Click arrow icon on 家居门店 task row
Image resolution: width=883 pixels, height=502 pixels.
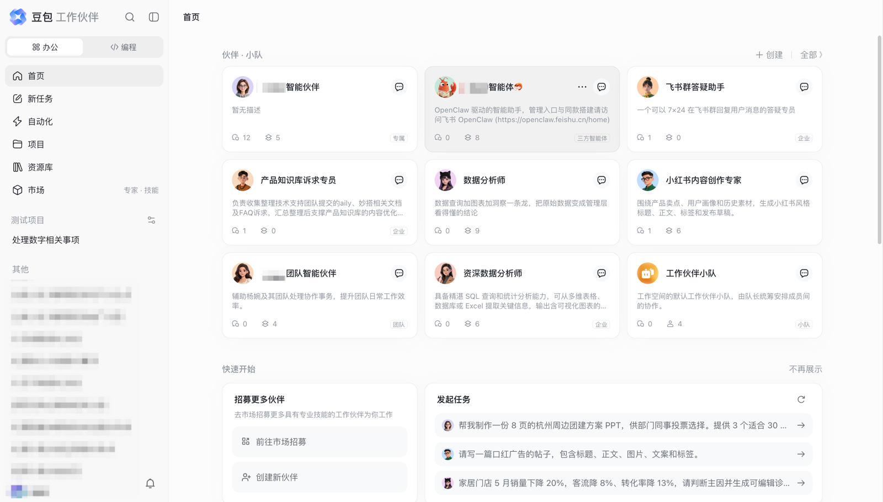tap(801, 483)
